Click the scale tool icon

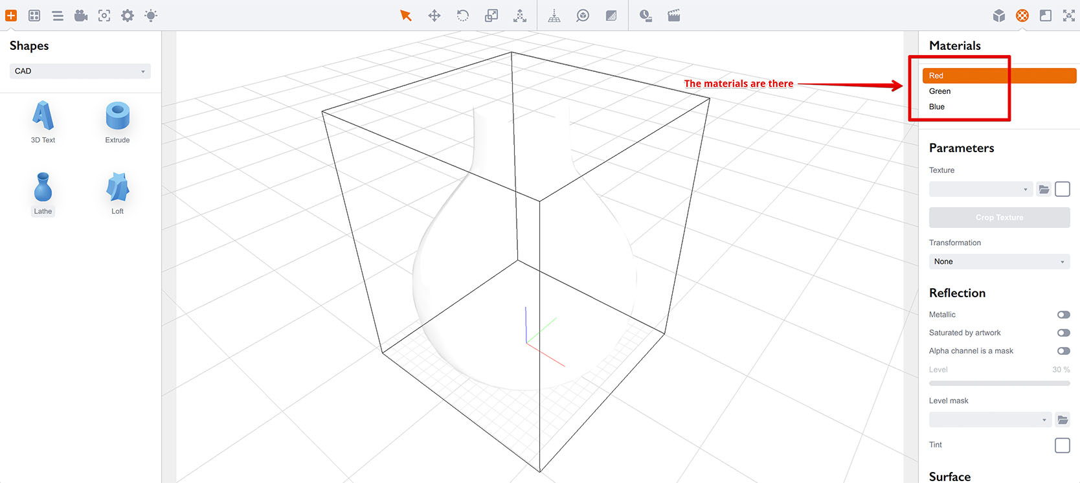pos(491,16)
